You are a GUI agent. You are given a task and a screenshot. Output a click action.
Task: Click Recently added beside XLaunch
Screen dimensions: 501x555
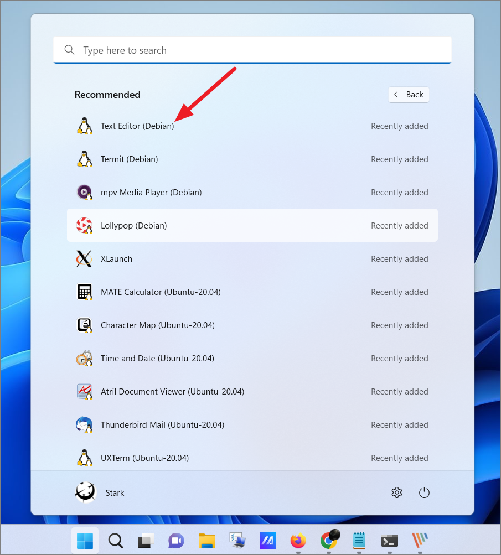399,259
